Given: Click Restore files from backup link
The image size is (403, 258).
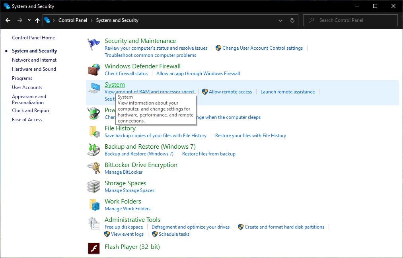Looking at the screenshot, I should (209, 154).
